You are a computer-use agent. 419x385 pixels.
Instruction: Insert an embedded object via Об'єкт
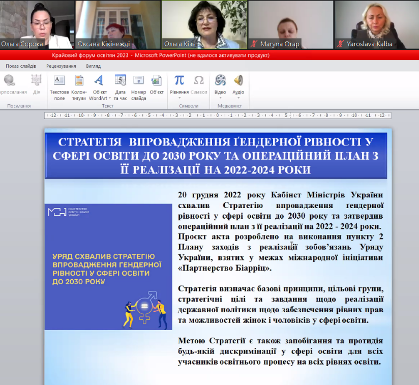coord(156,84)
